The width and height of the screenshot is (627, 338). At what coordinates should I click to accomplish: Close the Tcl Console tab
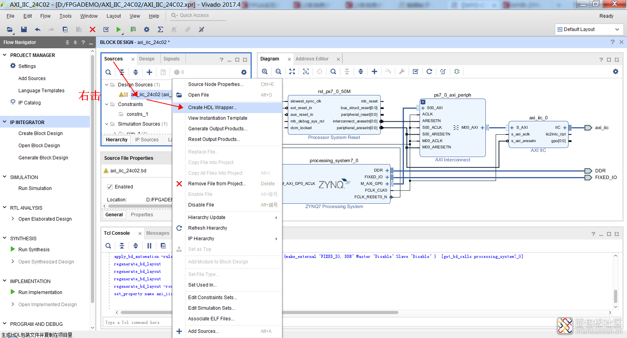click(x=140, y=234)
